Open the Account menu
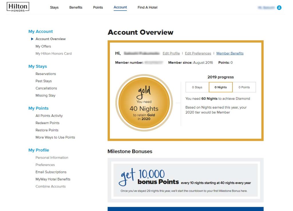Screen dimensions: 293x211 [120, 7]
